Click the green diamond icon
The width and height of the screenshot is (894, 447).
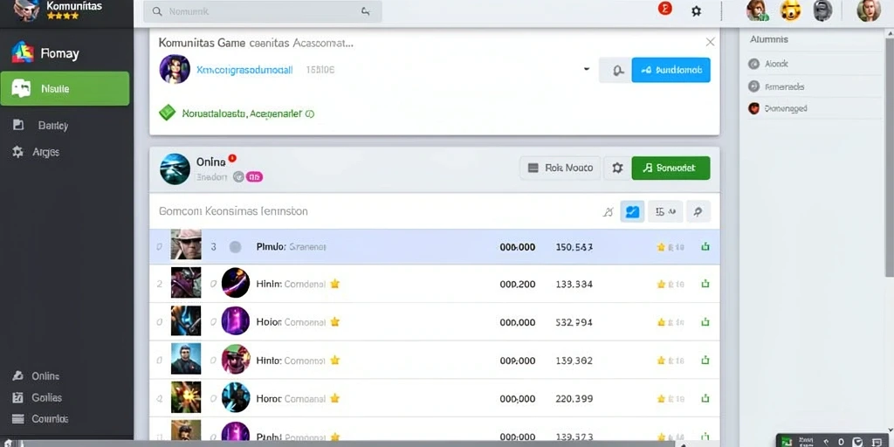coord(167,113)
